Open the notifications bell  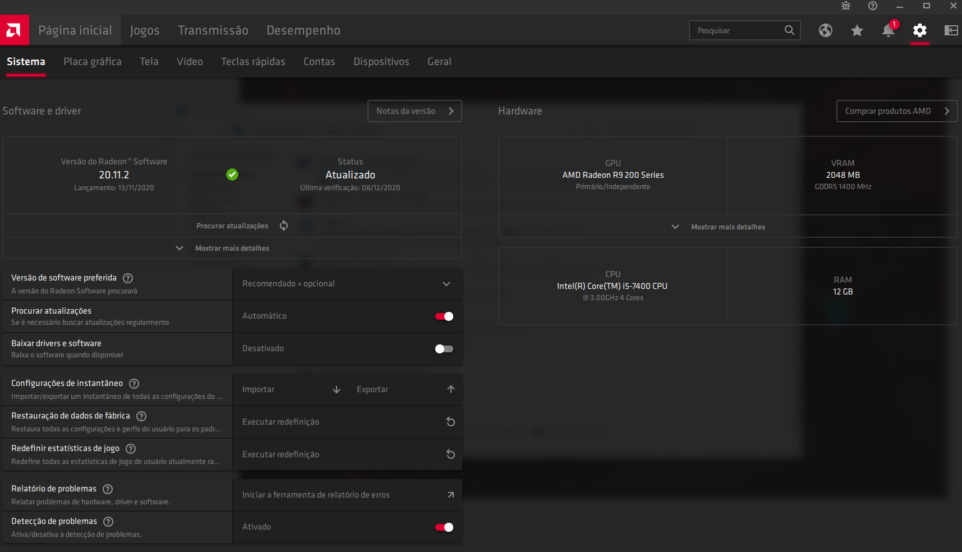pos(888,30)
